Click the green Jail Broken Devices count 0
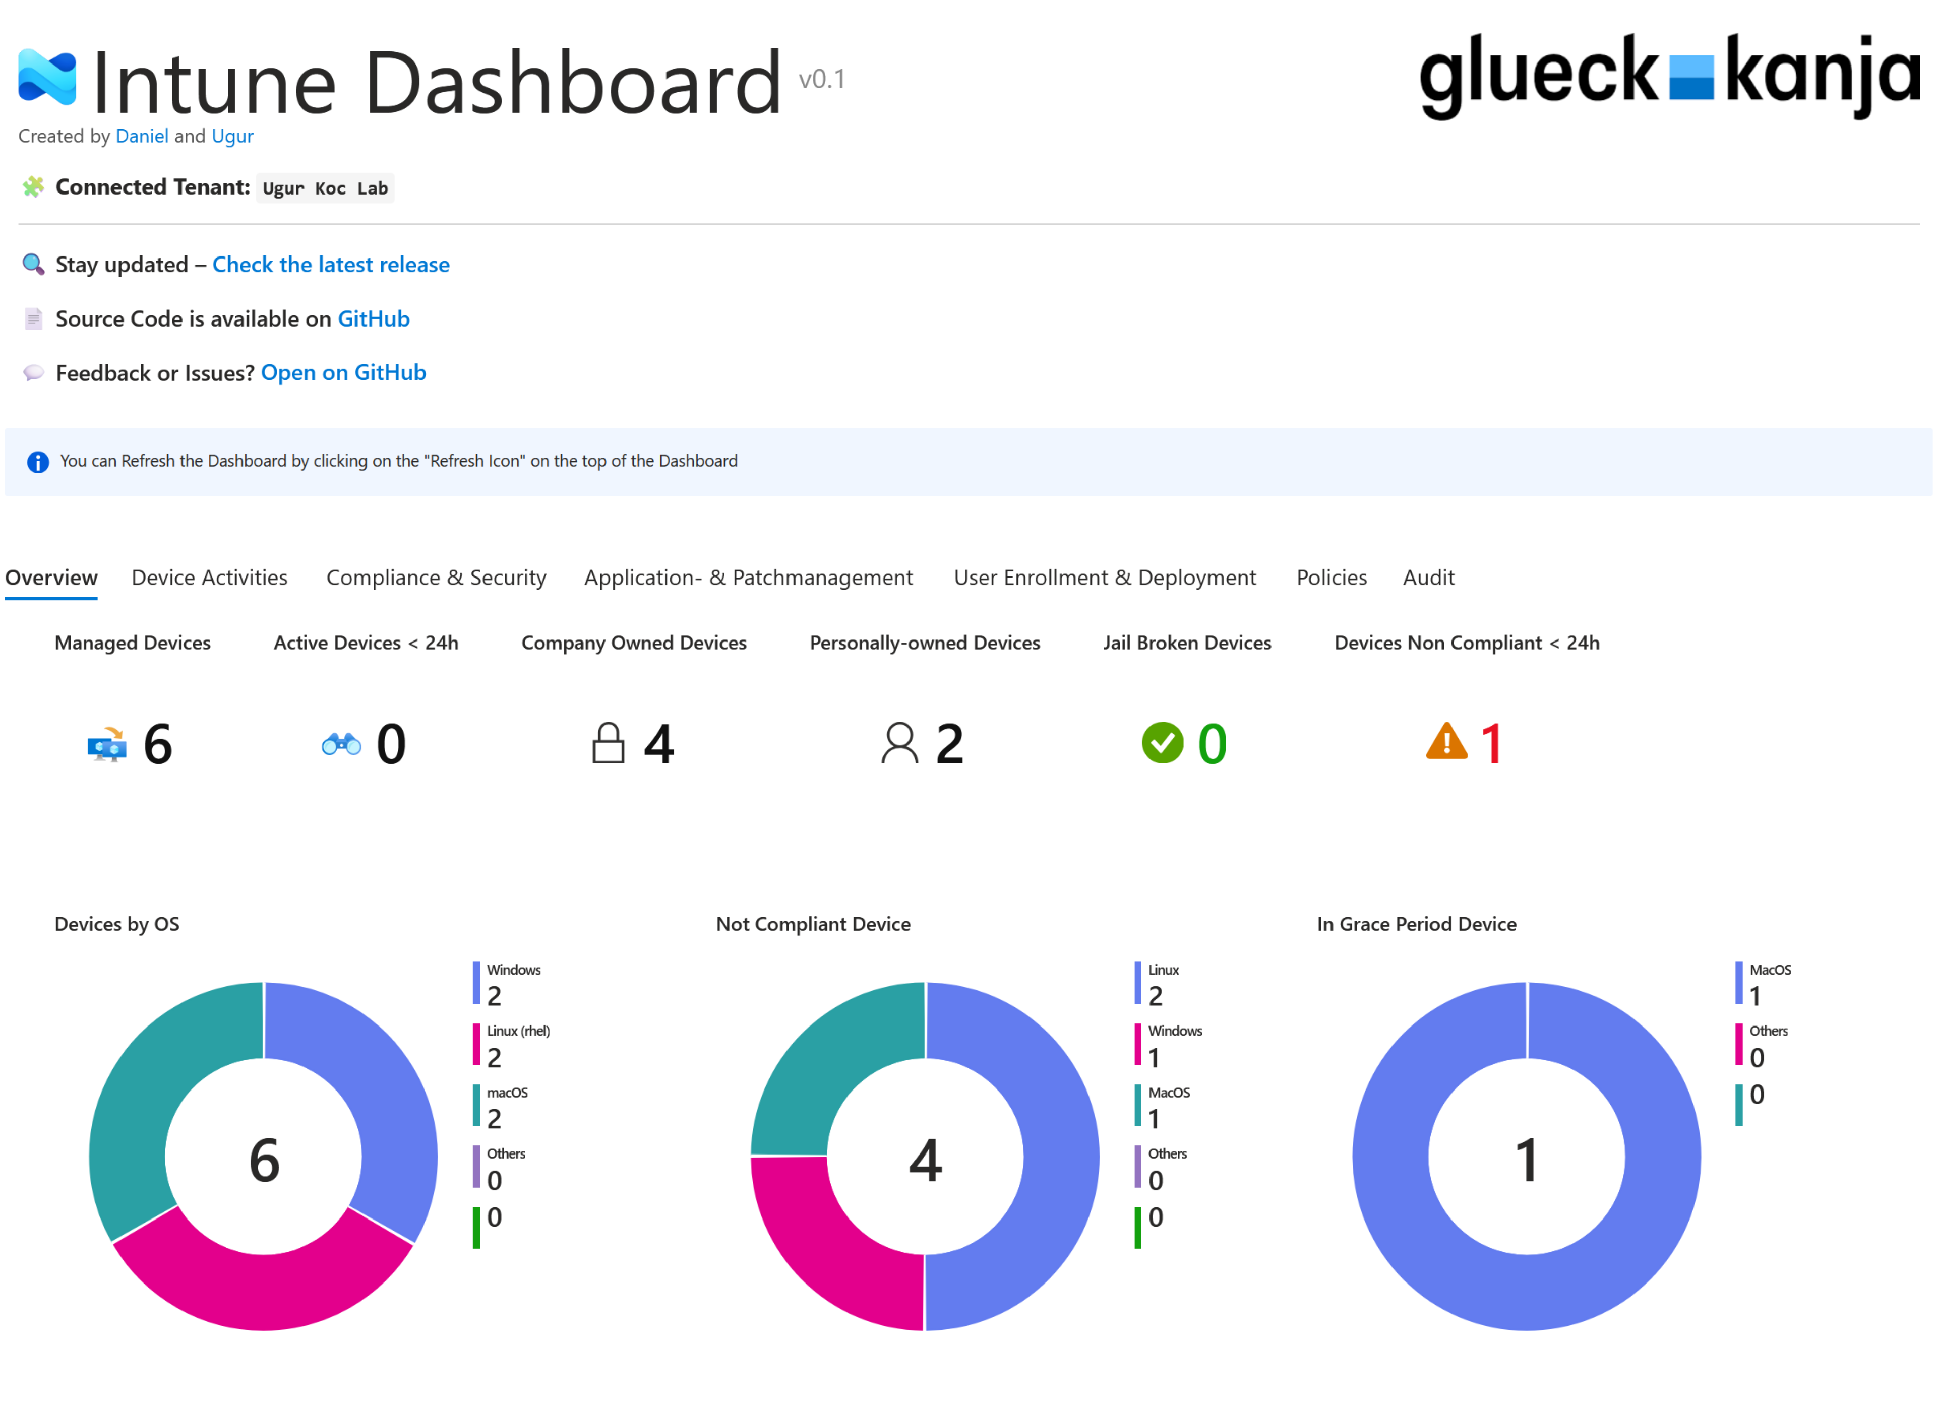Viewport: 1936px width, 1411px height. pos(1212,744)
